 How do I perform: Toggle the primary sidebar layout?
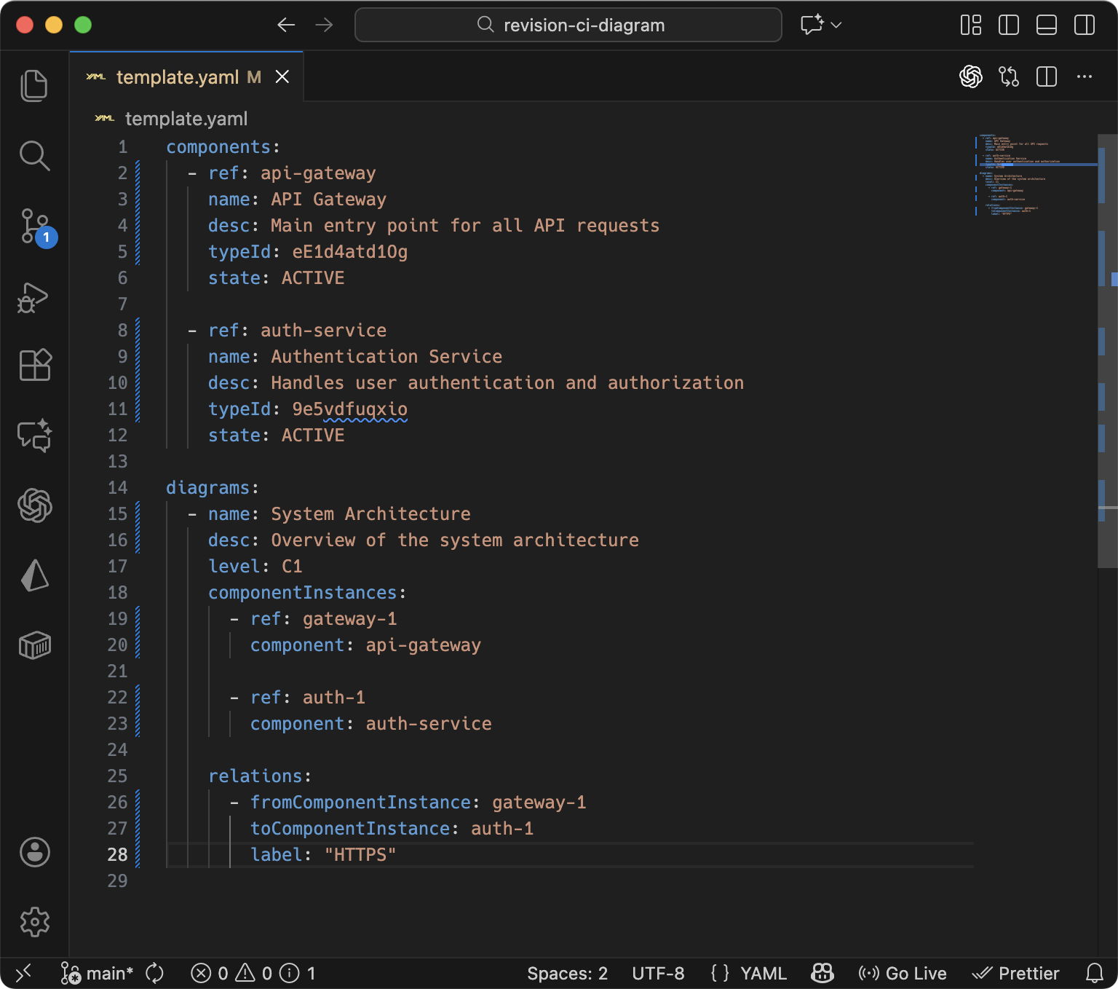click(x=1008, y=24)
